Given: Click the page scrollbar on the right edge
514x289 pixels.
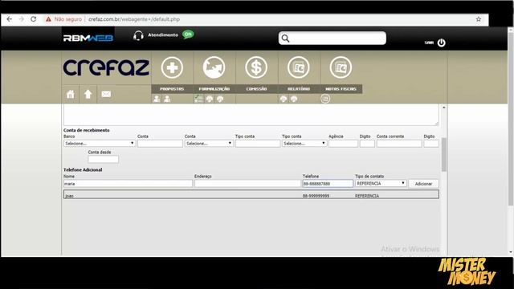Looking at the screenshot, I should [511, 118].
